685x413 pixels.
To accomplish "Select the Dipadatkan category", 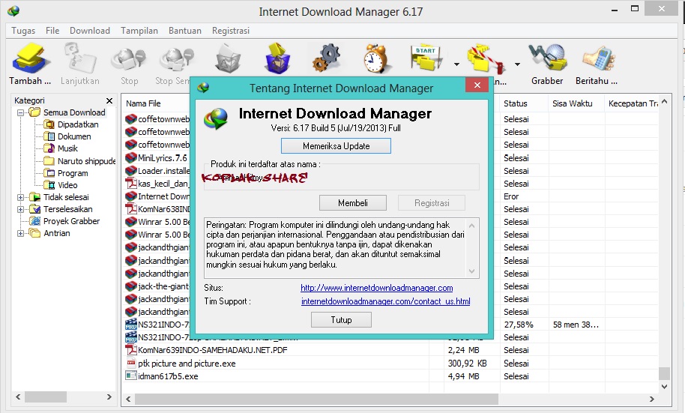I will [x=78, y=124].
